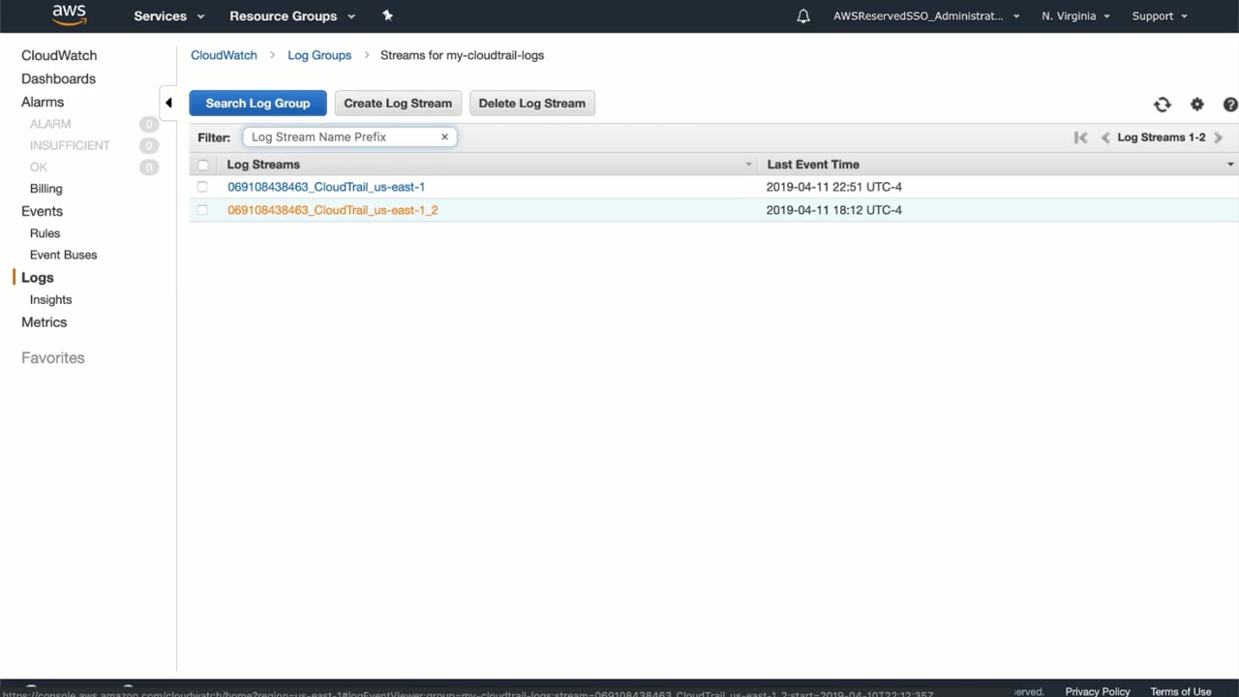Open the AWSReservedSSO account dropdown
The width and height of the screenshot is (1239, 697).
(926, 16)
